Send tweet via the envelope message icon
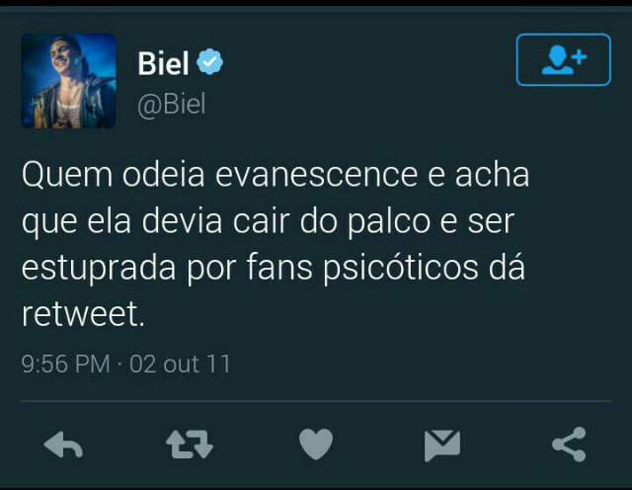Image resolution: width=632 pixels, height=490 pixels. tap(442, 446)
